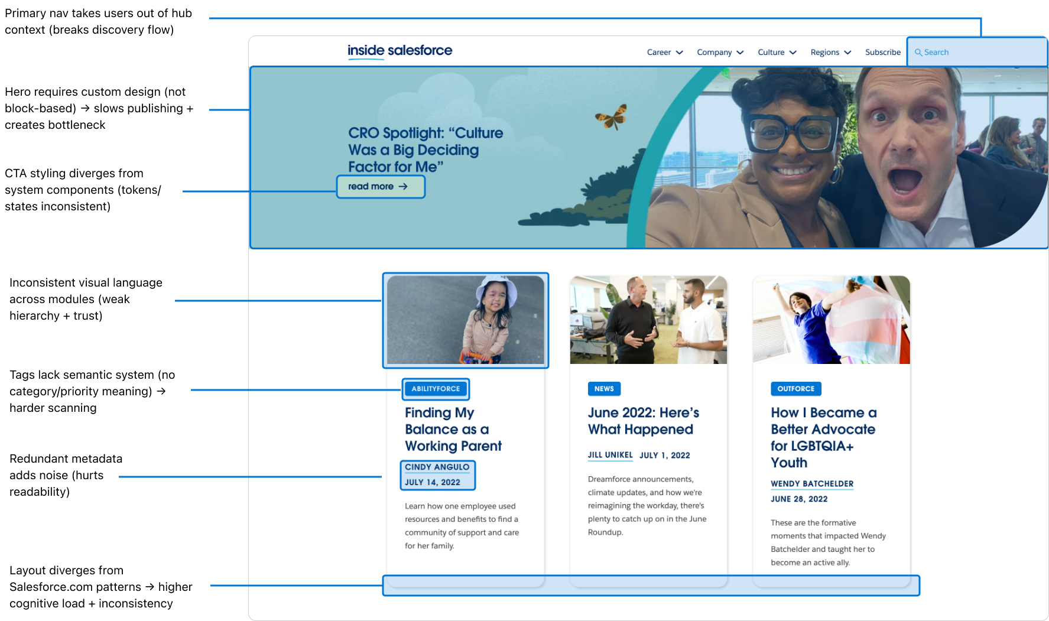Click the summary starting 'Dreamforce announcements'
1049x621 pixels.
[647, 506]
